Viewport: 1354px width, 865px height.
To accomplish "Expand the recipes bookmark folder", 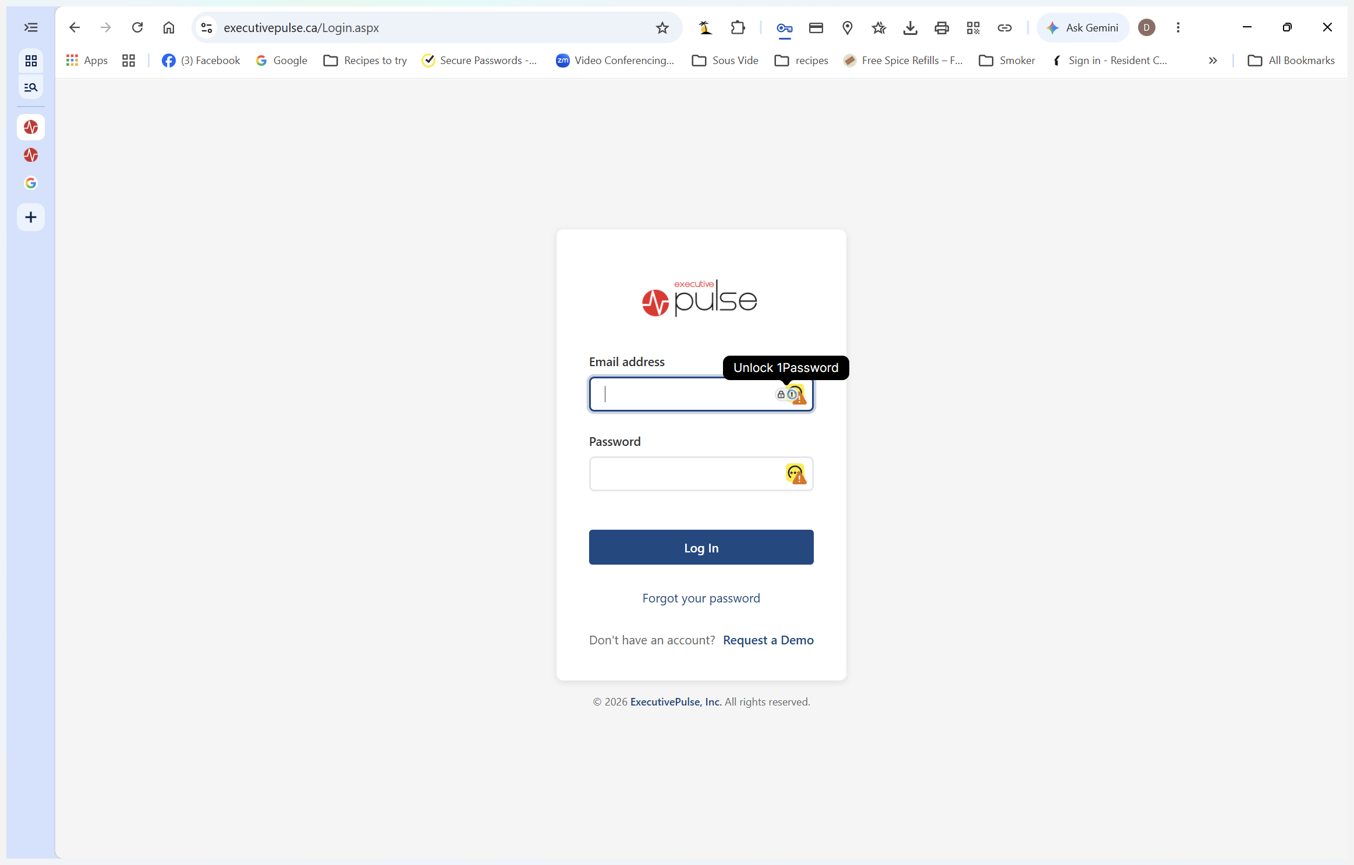I will [802, 61].
